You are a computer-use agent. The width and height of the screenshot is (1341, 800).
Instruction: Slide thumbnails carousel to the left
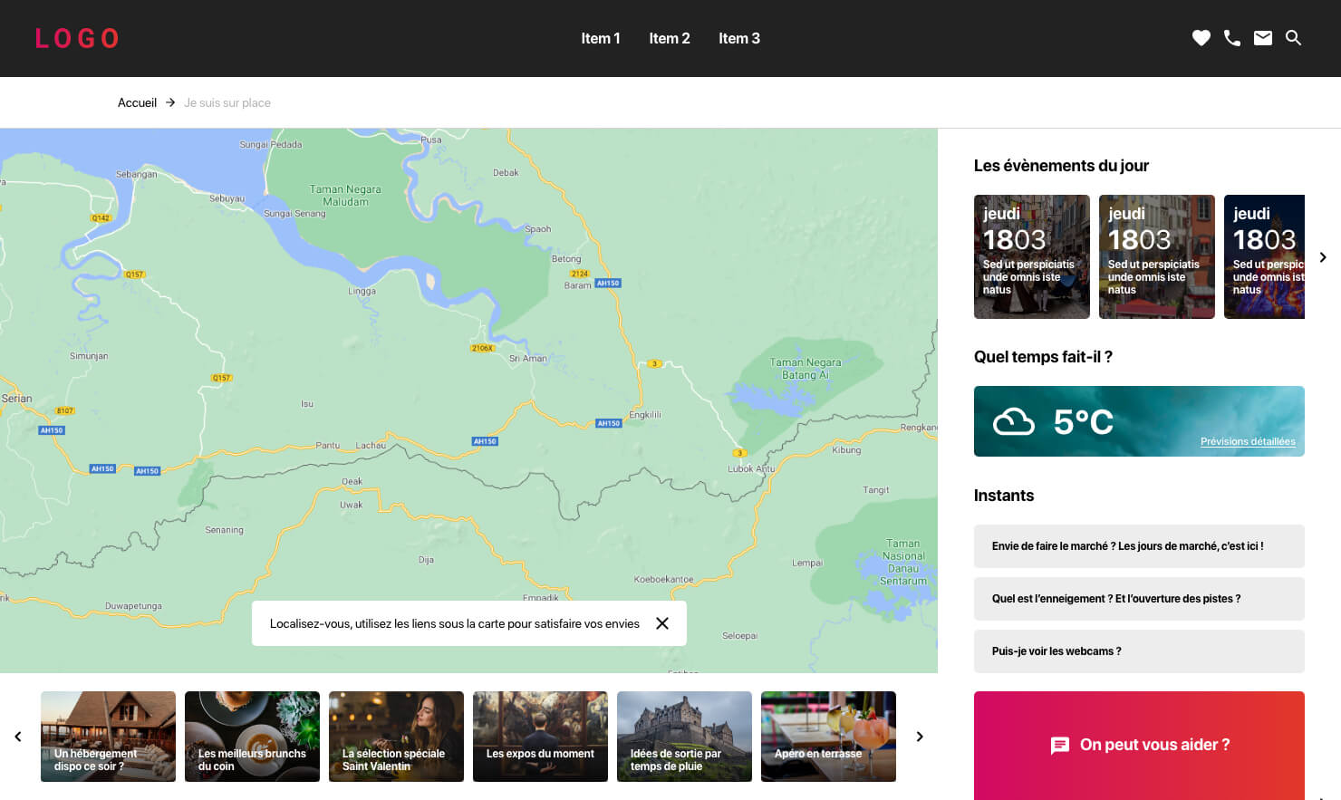point(18,737)
